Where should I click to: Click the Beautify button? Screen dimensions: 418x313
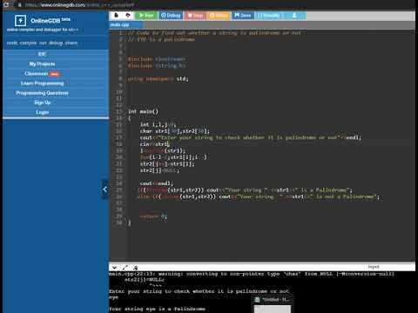coord(270,16)
